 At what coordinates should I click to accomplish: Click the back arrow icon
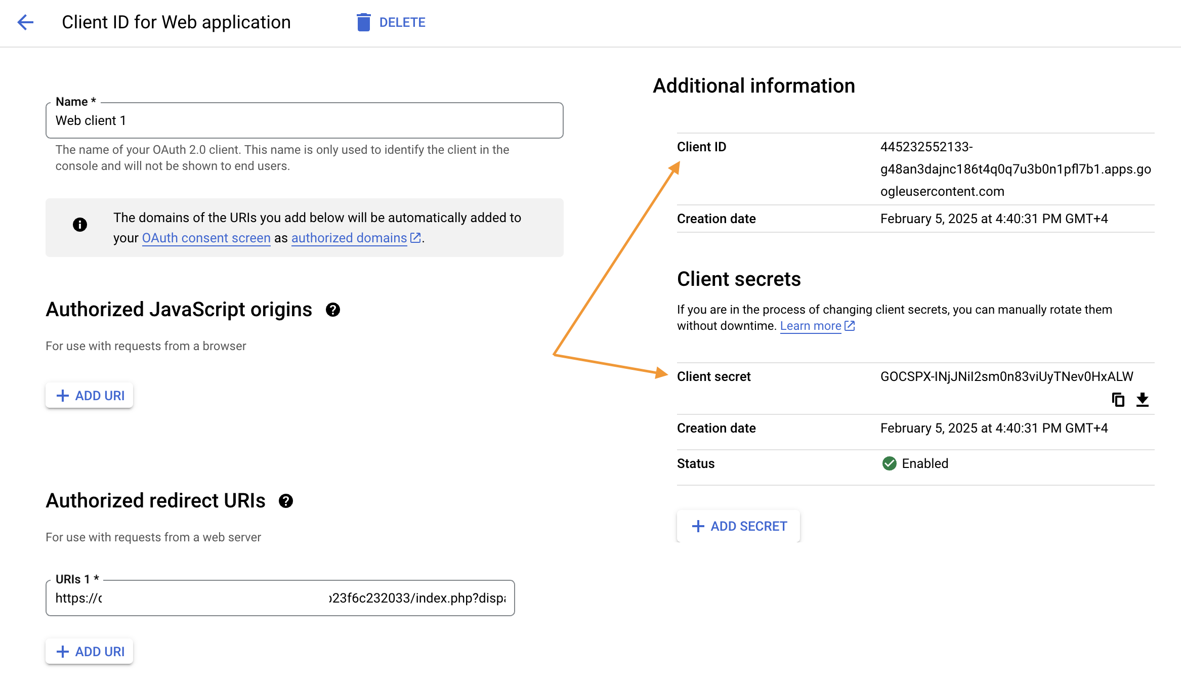click(25, 22)
